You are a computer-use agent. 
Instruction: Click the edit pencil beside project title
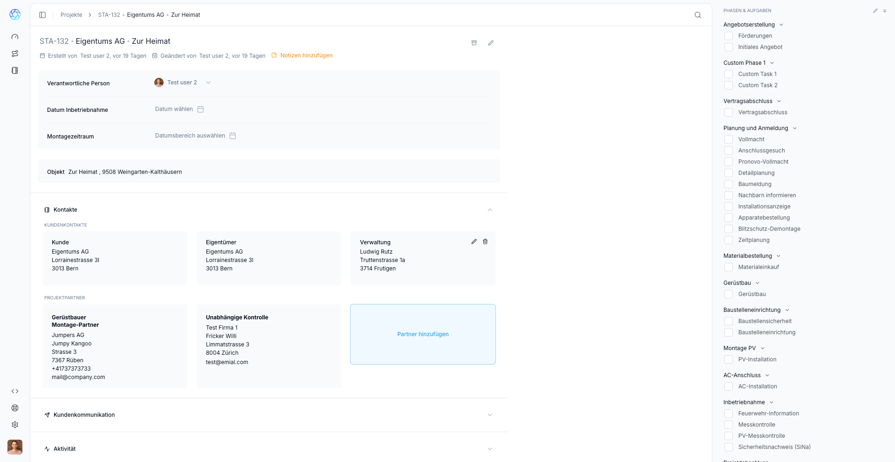tap(491, 43)
